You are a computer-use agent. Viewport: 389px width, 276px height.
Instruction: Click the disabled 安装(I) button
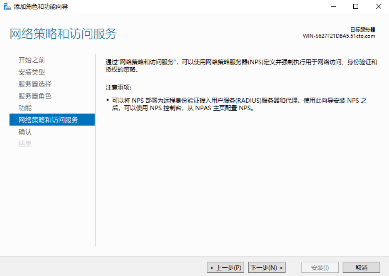click(x=320, y=268)
